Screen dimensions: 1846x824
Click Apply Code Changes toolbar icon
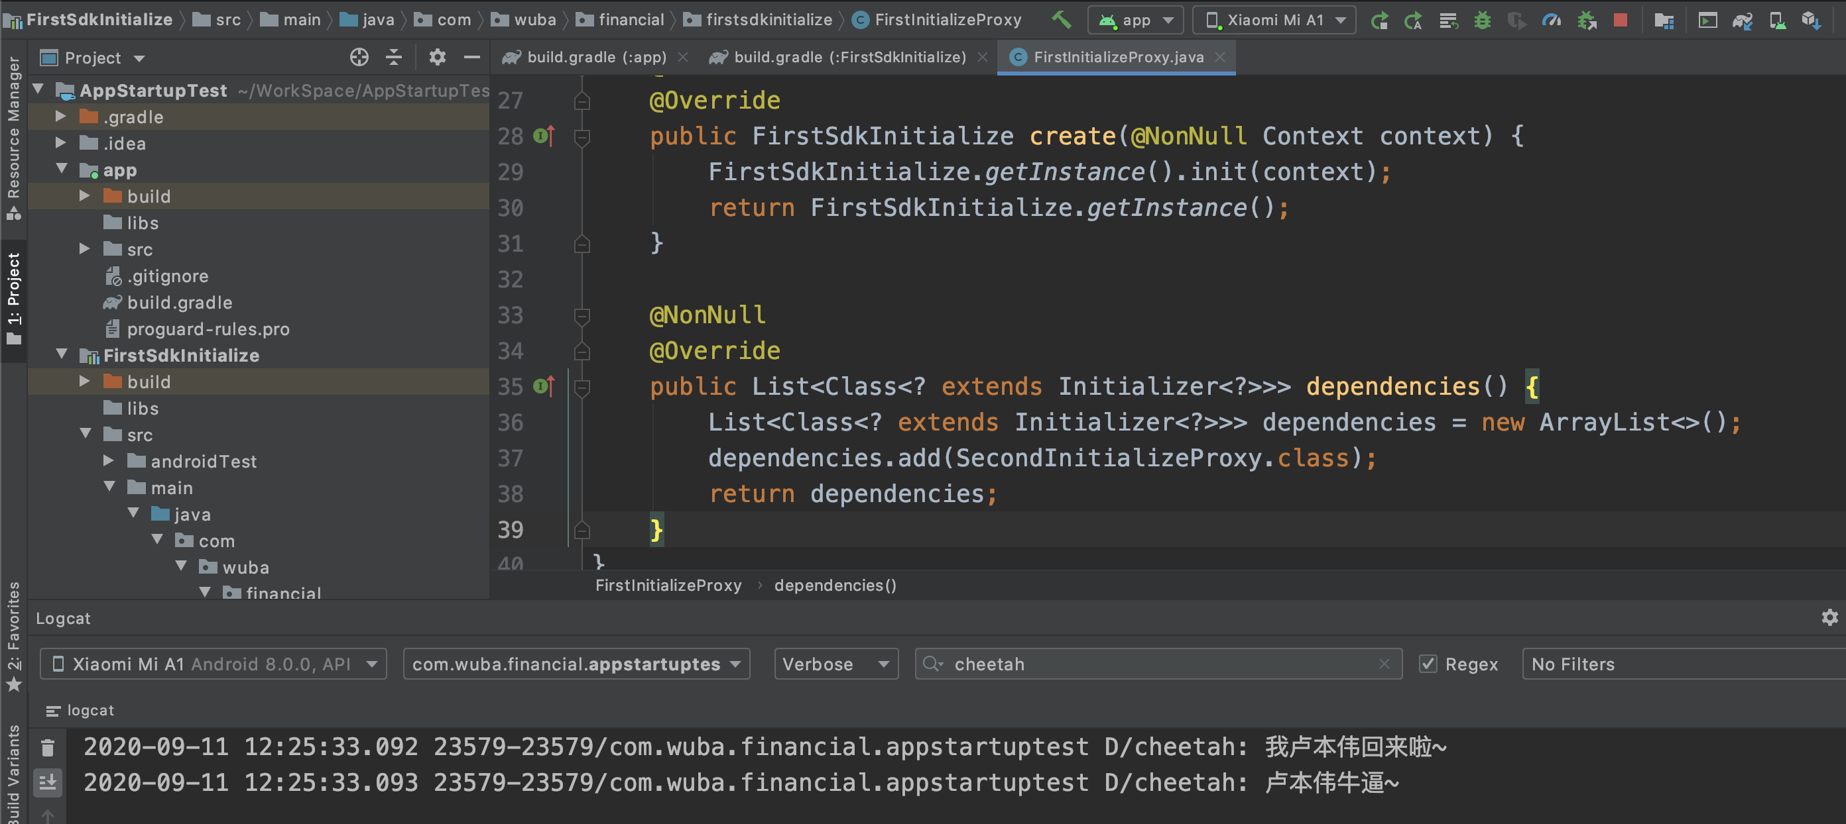(x=1448, y=20)
